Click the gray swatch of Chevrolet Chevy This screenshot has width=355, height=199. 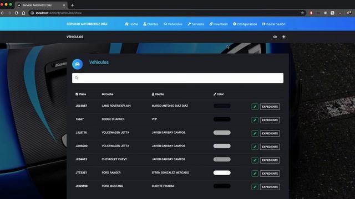(222, 159)
